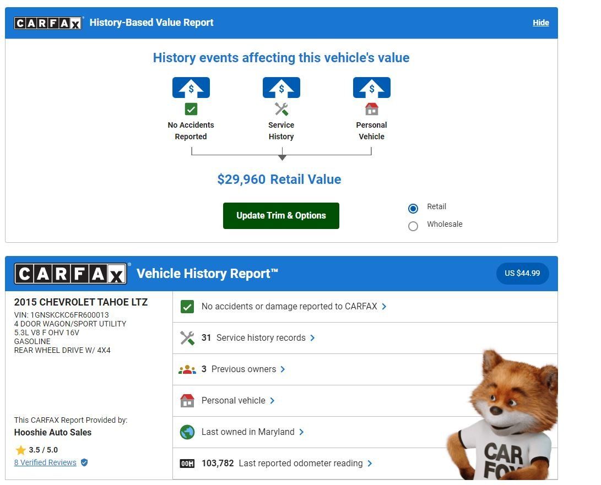
Task: Click the green checkmark above No Accidents Reported
Action: pos(191,109)
